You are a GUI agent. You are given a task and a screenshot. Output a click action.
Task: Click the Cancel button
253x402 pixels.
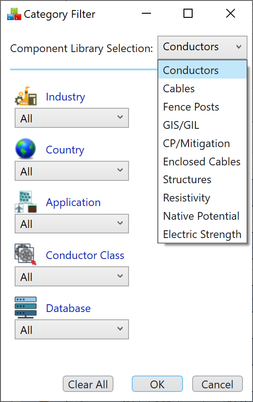[217, 384]
